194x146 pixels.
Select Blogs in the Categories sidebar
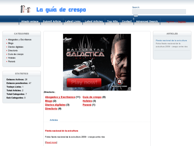click(x=11, y=43)
